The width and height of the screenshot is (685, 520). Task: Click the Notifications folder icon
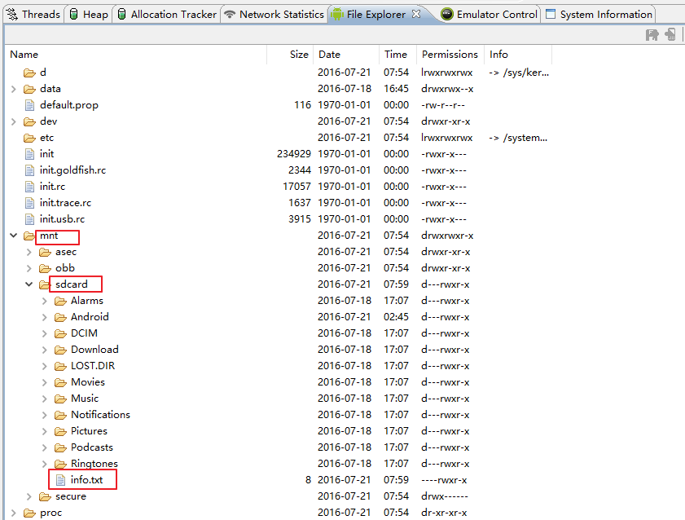pyautogui.click(x=61, y=415)
